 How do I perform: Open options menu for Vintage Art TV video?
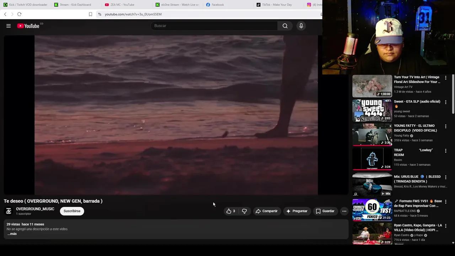click(x=445, y=78)
